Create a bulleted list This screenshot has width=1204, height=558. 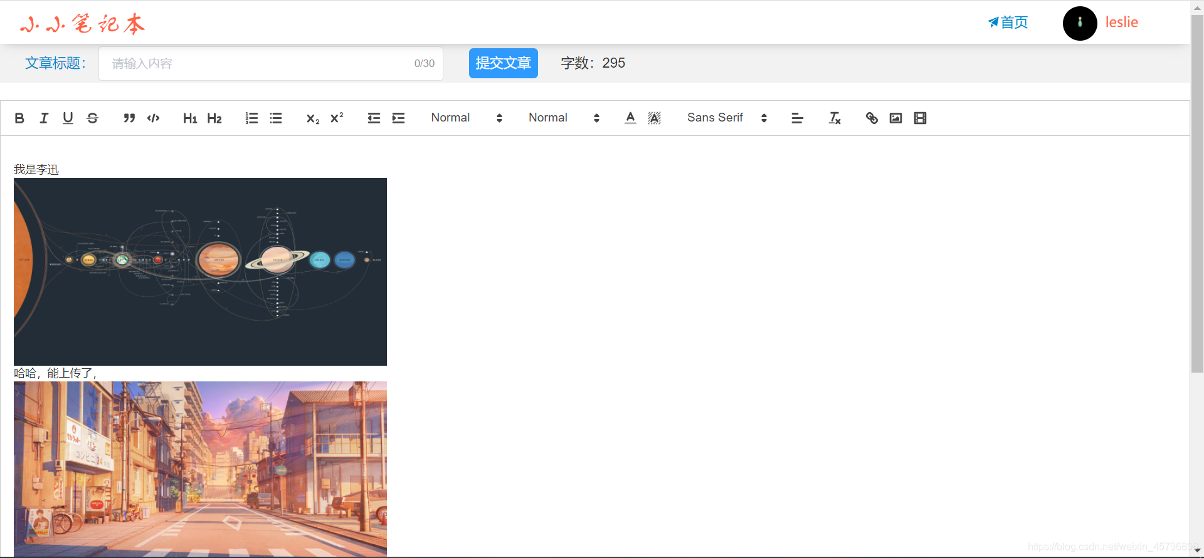coord(276,118)
